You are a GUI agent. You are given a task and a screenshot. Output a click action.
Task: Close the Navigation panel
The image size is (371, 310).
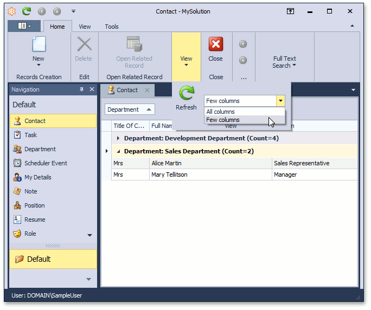[x=92, y=89]
